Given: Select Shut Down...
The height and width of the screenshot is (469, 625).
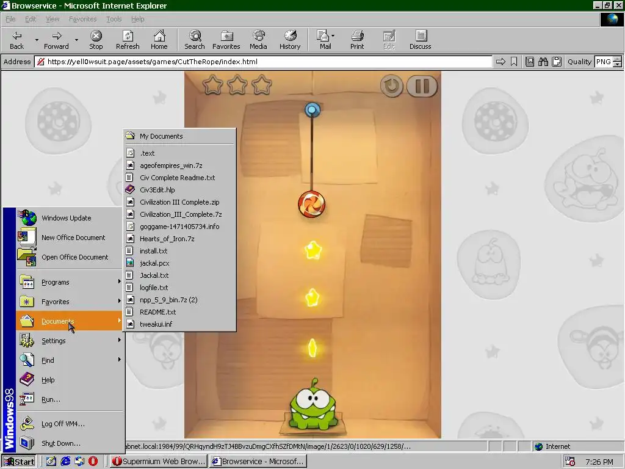Looking at the screenshot, I should [x=69, y=443].
